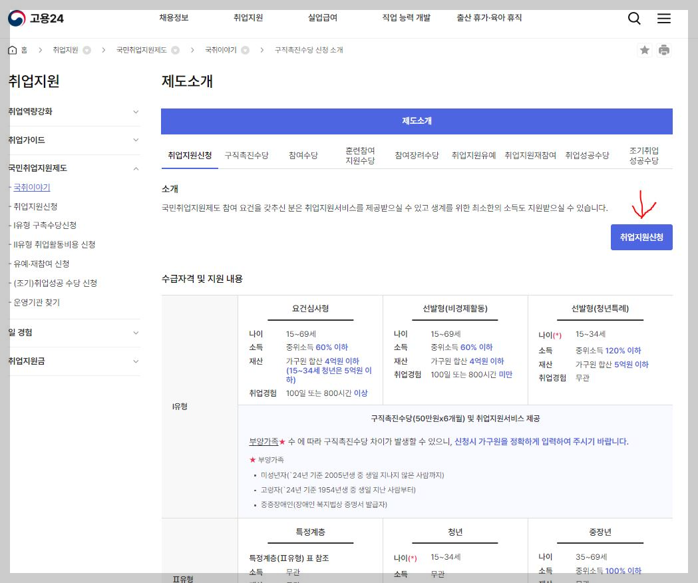Click the underlined 부양가족 link text
698x583 pixels.
tap(263, 441)
